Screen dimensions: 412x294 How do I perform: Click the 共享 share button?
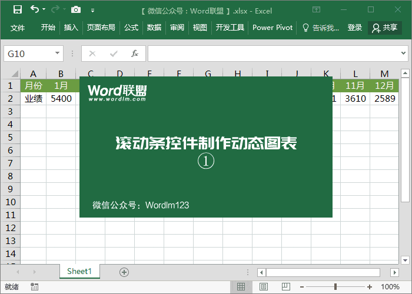(x=385, y=28)
